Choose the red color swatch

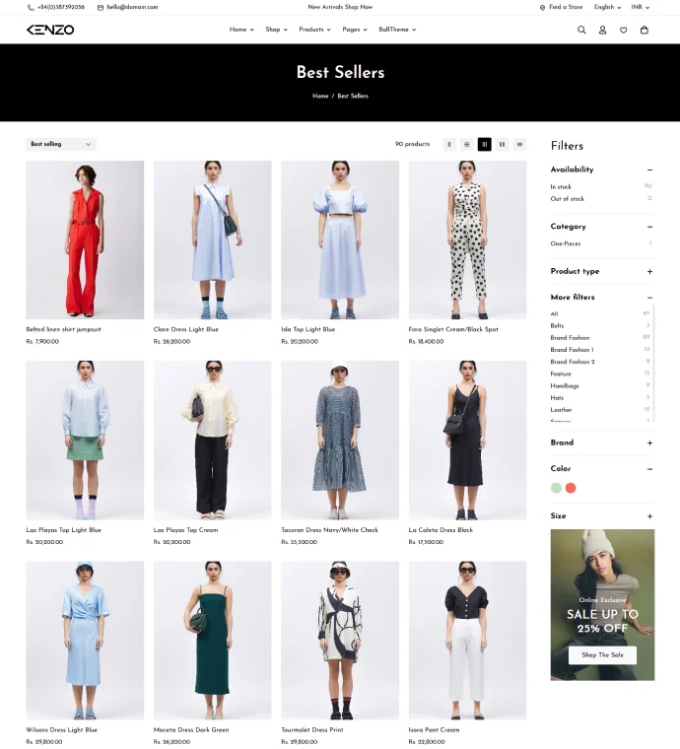point(571,488)
